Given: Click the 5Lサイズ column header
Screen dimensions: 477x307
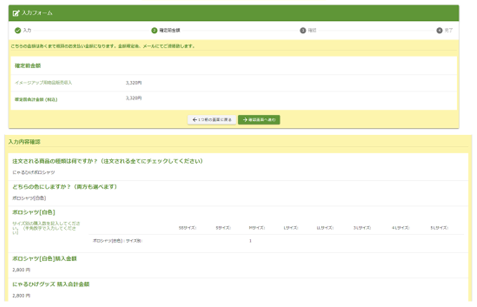Looking at the screenshot, I should (x=439, y=228).
